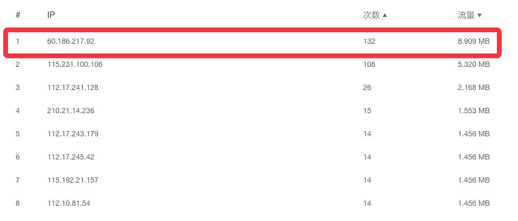Select IP address 112.17.245.42
This screenshot has height=221, width=518.
pyautogui.click(x=71, y=157)
